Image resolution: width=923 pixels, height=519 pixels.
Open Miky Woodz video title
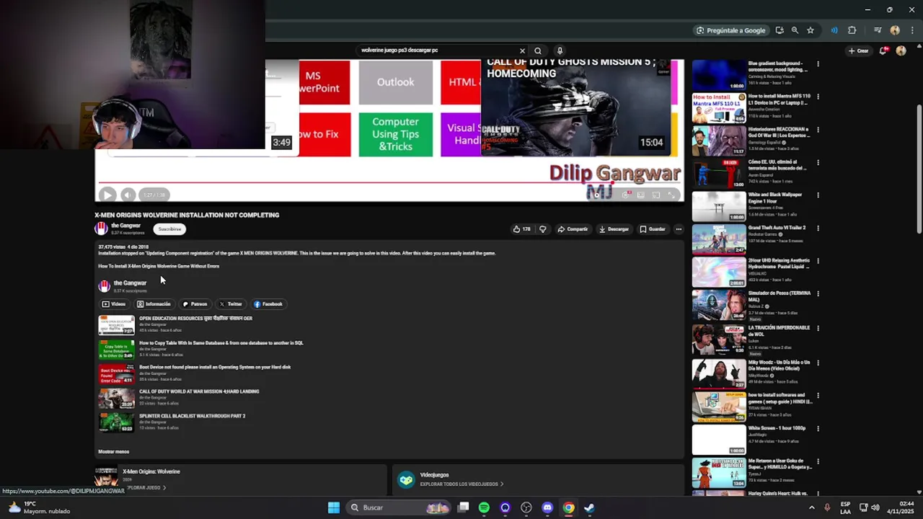tap(779, 365)
